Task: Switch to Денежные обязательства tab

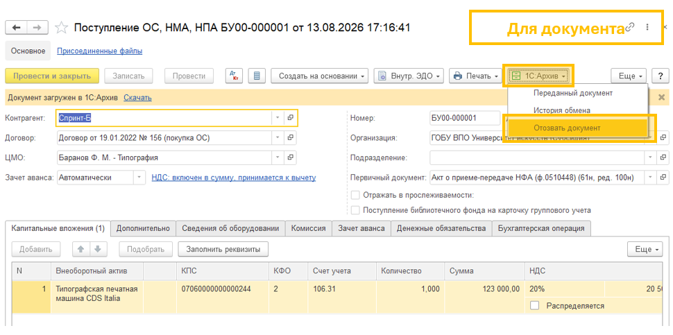Action: click(441, 228)
